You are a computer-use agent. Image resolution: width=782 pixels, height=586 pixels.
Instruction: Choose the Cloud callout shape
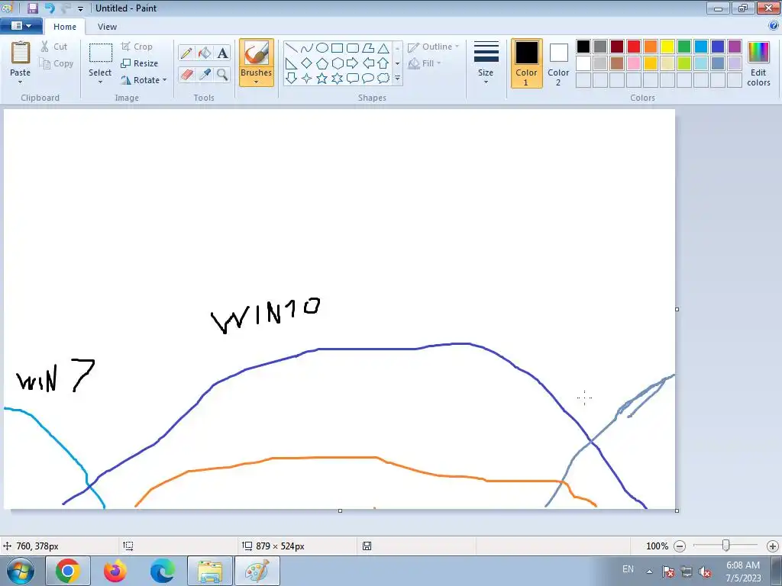[x=383, y=79]
